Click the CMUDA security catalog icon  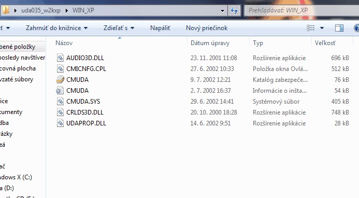pos(60,79)
